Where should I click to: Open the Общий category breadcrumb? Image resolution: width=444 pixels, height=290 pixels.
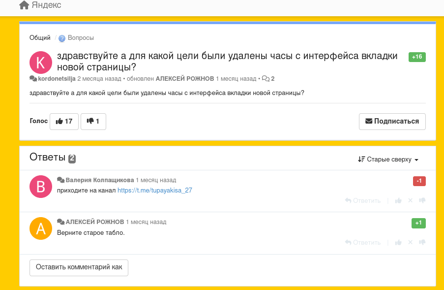(x=40, y=38)
